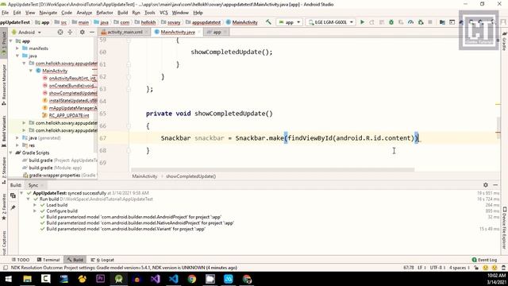Open Windows Start menu

coord(9,279)
